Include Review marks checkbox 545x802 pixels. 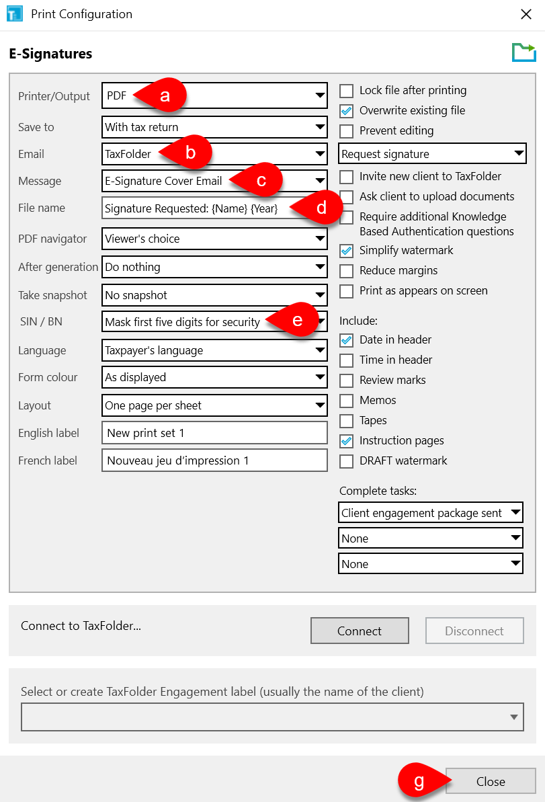point(347,380)
